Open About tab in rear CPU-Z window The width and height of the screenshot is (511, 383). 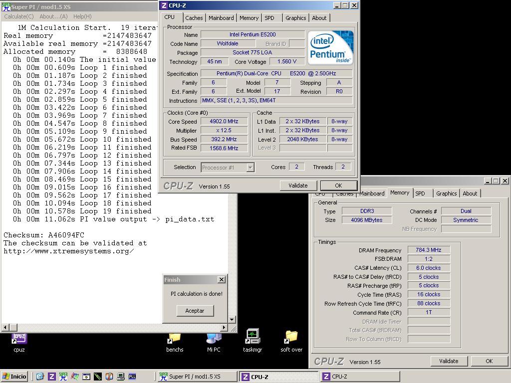click(x=470, y=193)
